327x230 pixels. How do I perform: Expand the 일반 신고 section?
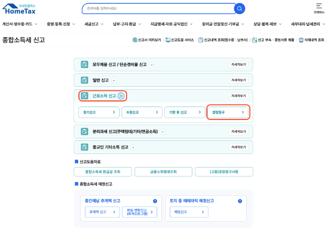pos(114,80)
